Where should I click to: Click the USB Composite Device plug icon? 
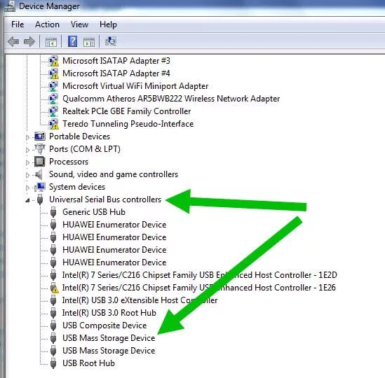(x=53, y=325)
